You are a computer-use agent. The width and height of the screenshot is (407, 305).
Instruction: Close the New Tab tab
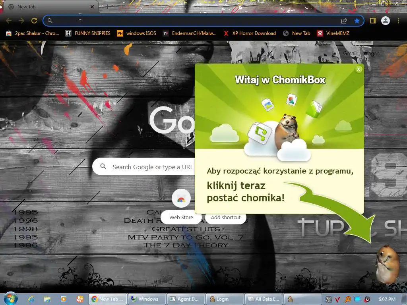coord(92,7)
